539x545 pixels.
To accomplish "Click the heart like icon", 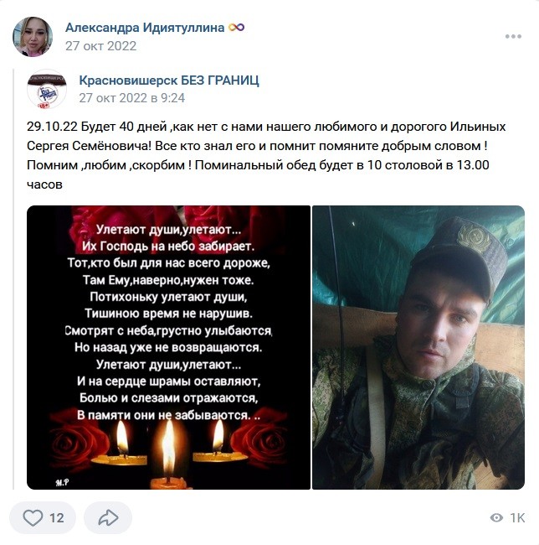I will pyautogui.click(x=33, y=518).
